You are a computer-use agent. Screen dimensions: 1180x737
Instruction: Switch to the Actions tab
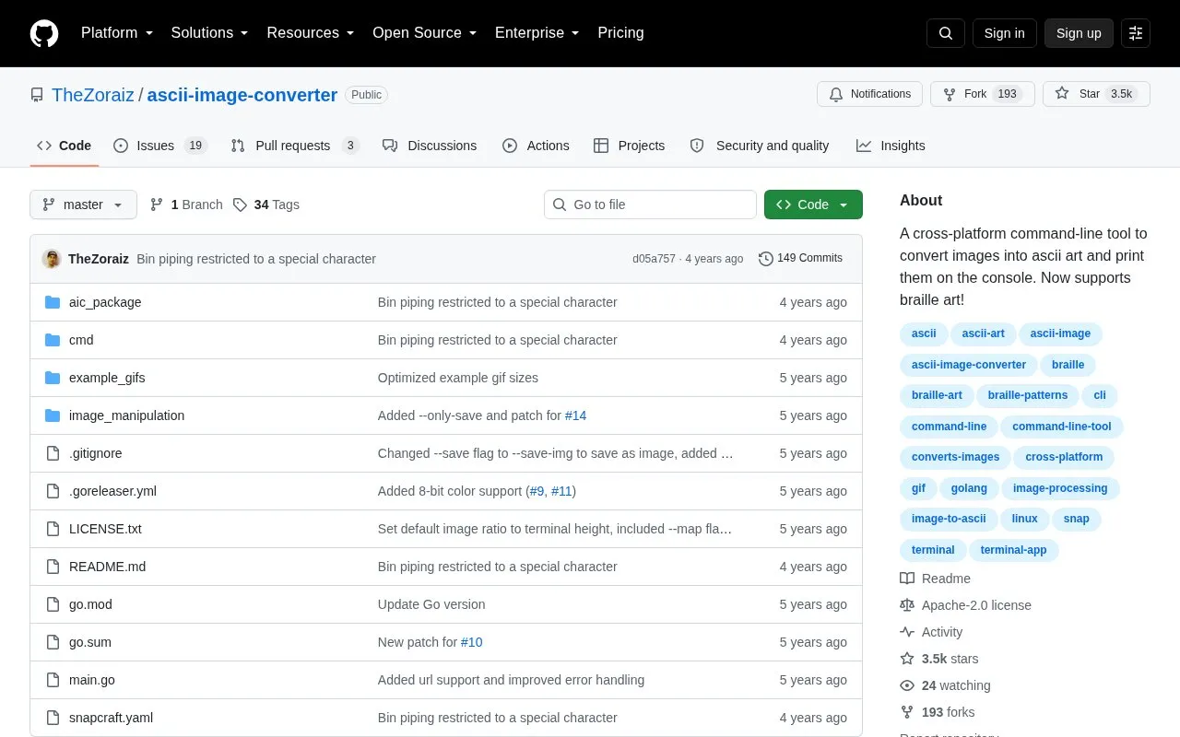pyautogui.click(x=536, y=146)
